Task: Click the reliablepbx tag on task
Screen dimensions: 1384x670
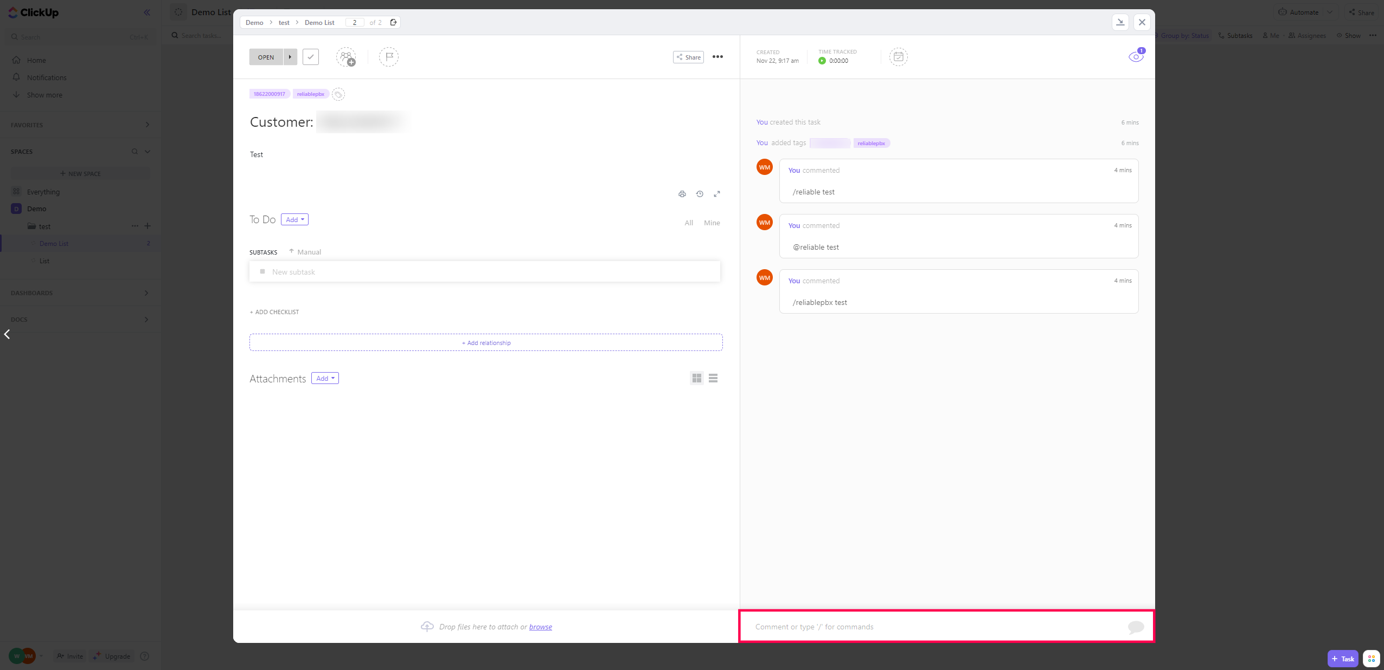Action: 311,94
